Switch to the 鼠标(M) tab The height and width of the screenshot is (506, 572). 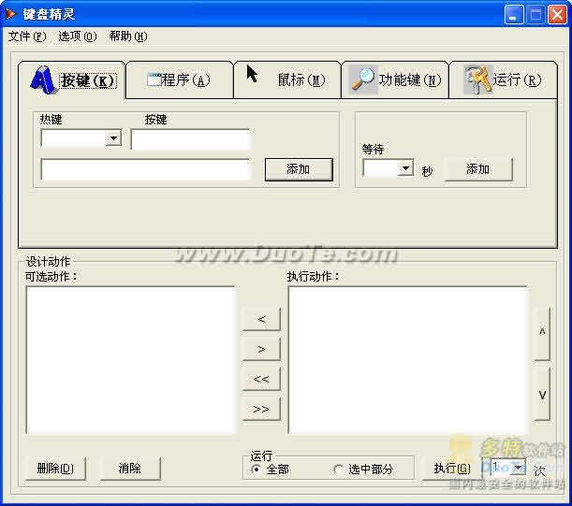287,80
